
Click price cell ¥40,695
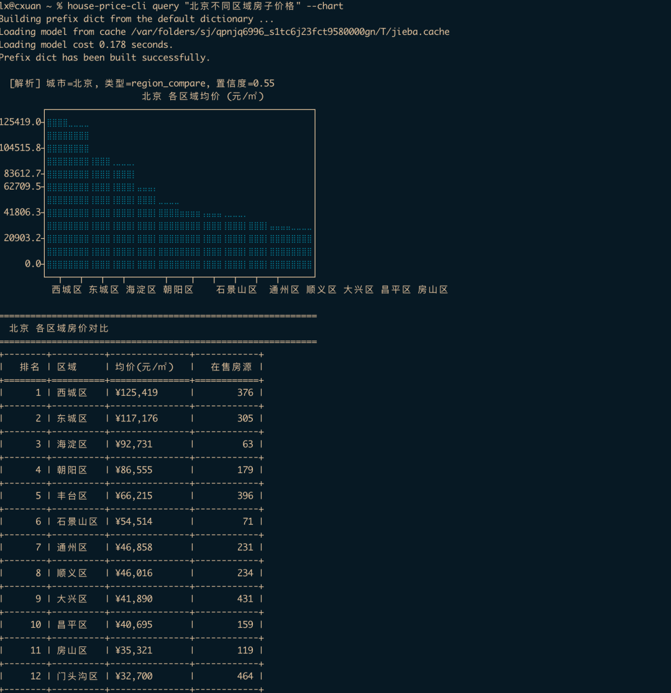click(x=134, y=625)
